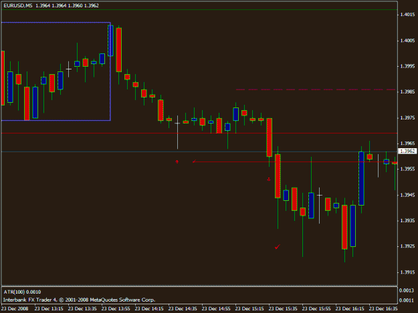Click the 0.0011 ATR scale value
This screenshot has width=418, height=313.
coord(406,300)
